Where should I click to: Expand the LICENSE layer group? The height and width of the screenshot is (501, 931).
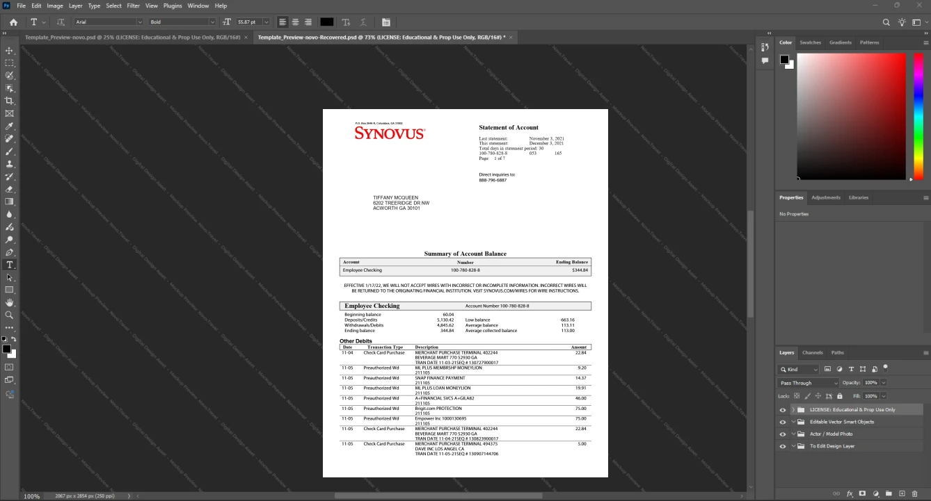(793, 410)
